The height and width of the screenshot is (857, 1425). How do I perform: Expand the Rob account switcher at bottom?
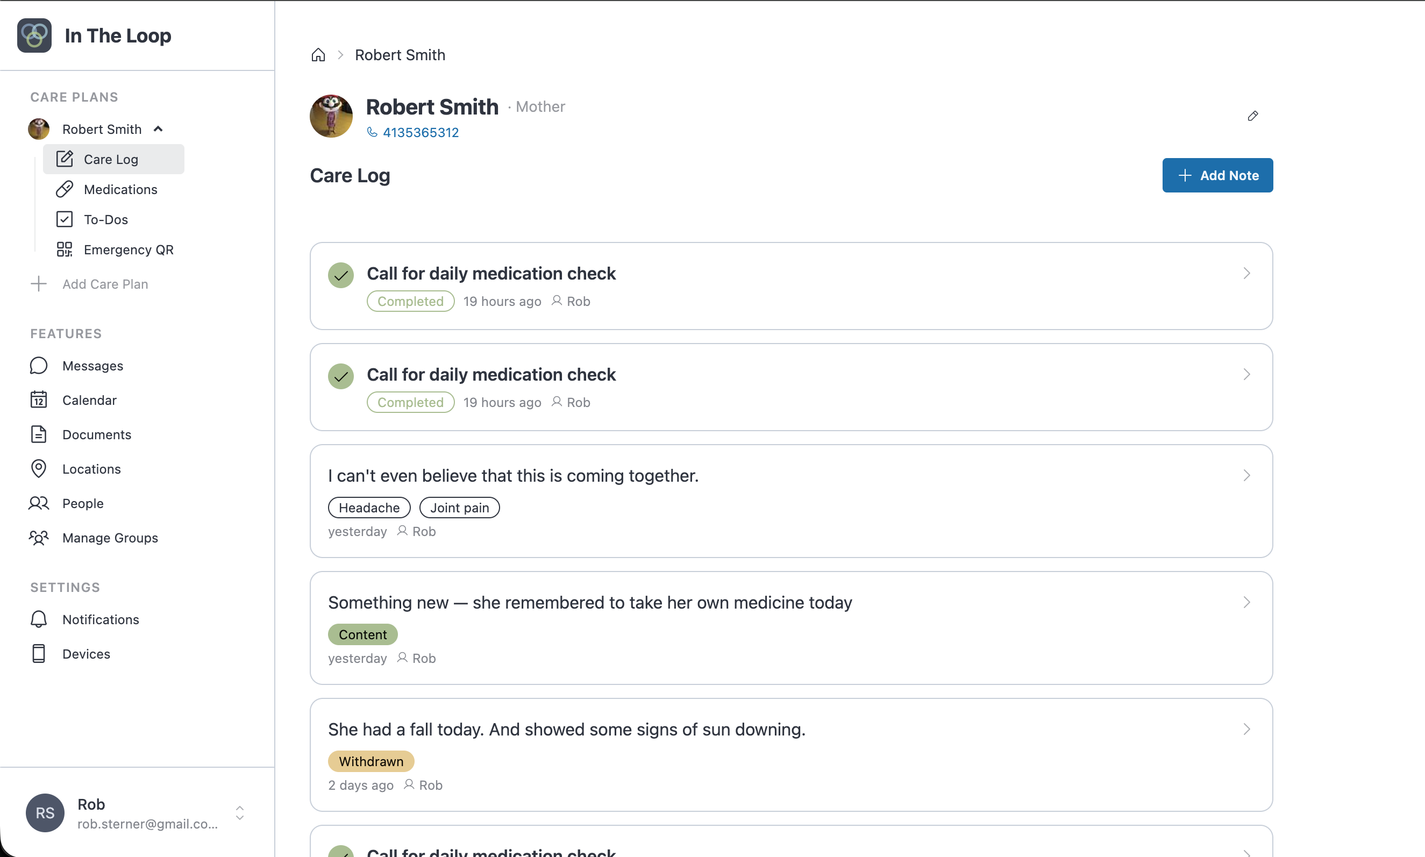click(x=240, y=812)
